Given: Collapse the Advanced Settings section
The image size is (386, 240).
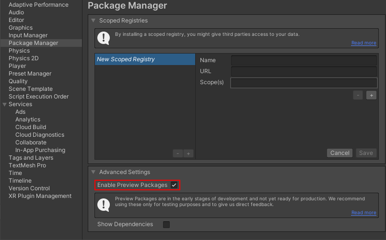Looking at the screenshot, I should pyautogui.click(x=94, y=172).
